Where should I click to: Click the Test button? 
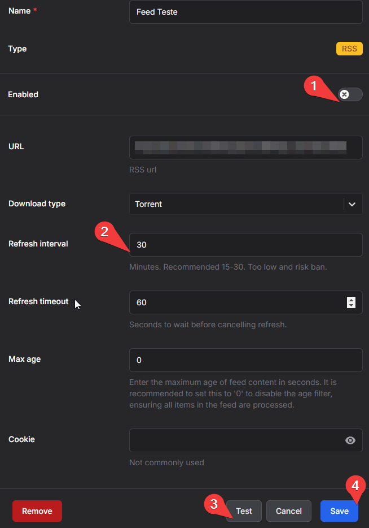point(244,511)
